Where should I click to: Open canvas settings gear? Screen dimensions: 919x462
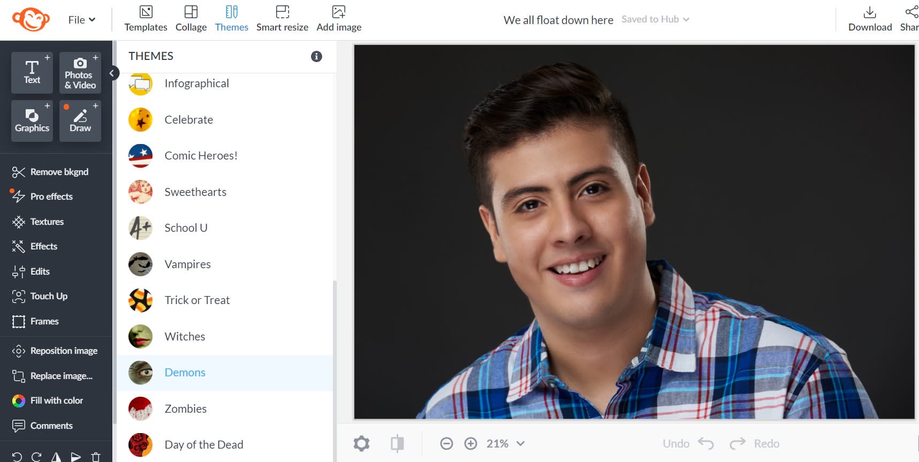point(361,444)
